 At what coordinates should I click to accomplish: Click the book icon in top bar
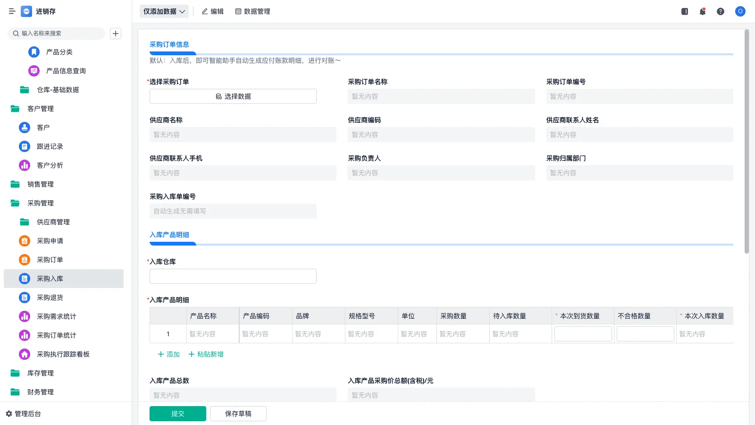click(x=684, y=11)
